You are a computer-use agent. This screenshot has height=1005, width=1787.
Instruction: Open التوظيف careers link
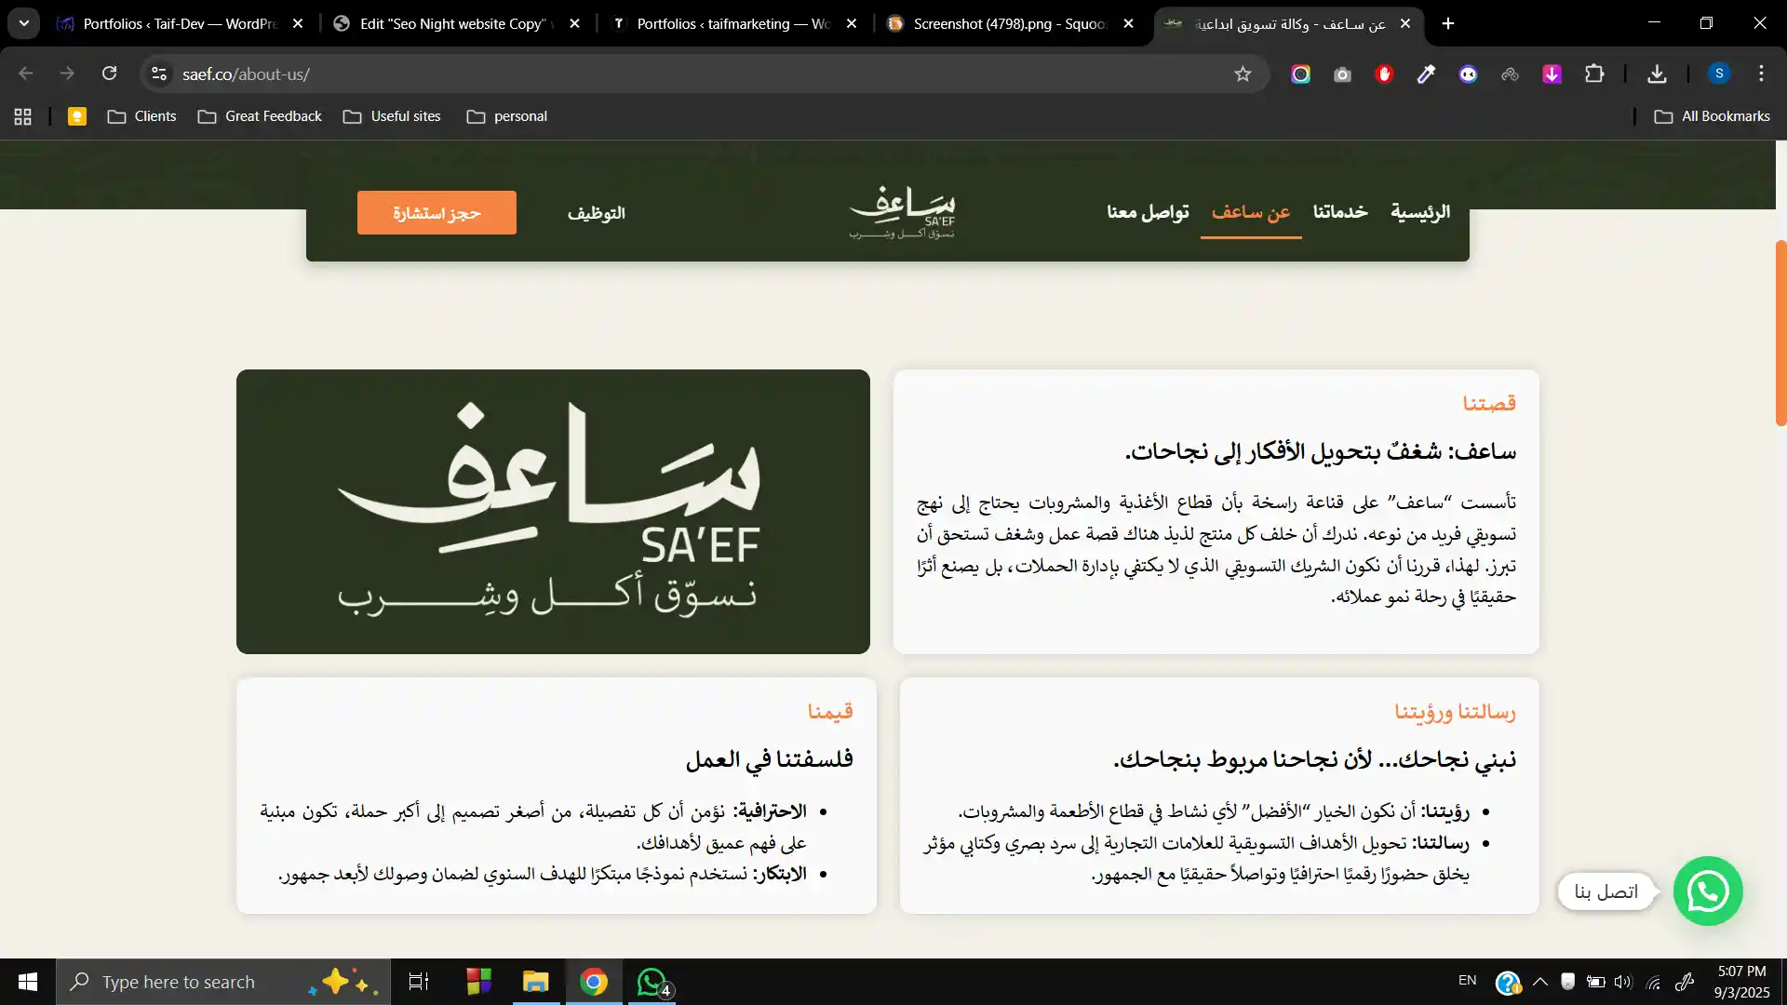tap(597, 213)
